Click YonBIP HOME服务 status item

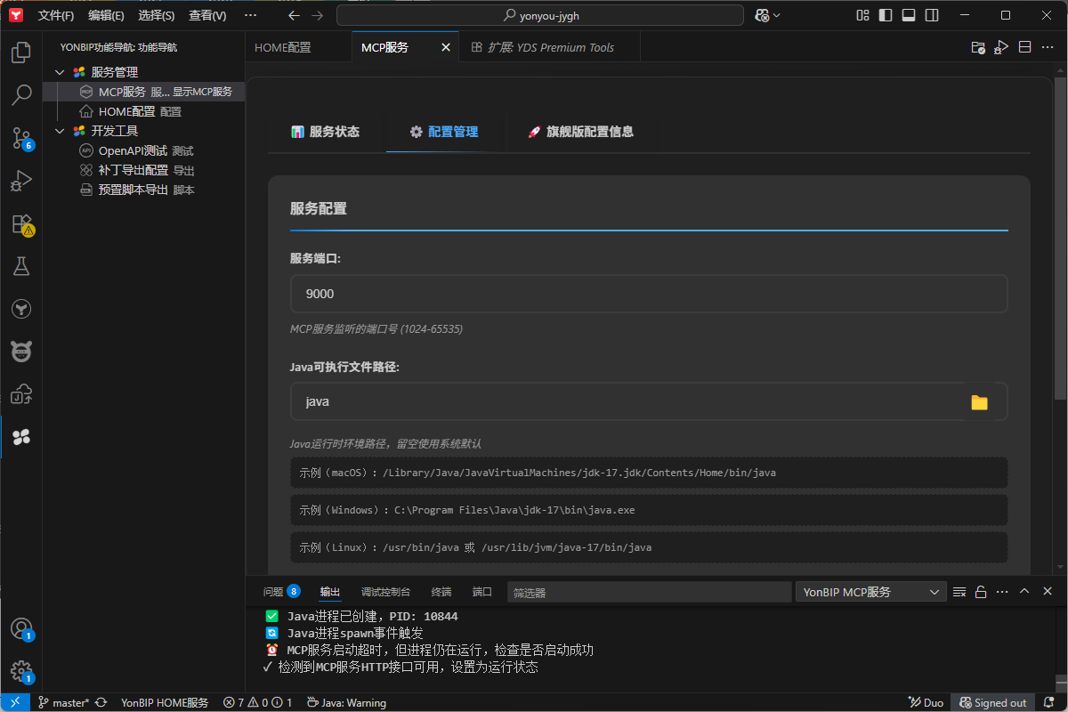pyautogui.click(x=165, y=702)
